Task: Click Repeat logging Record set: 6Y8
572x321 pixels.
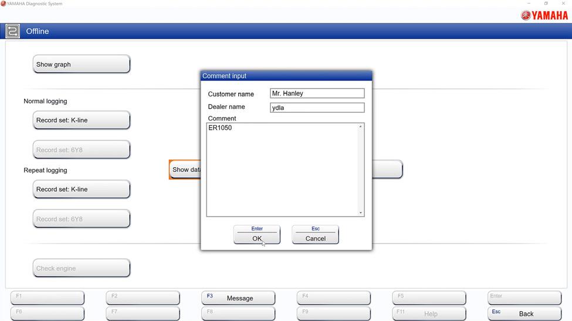Action: point(82,219)
